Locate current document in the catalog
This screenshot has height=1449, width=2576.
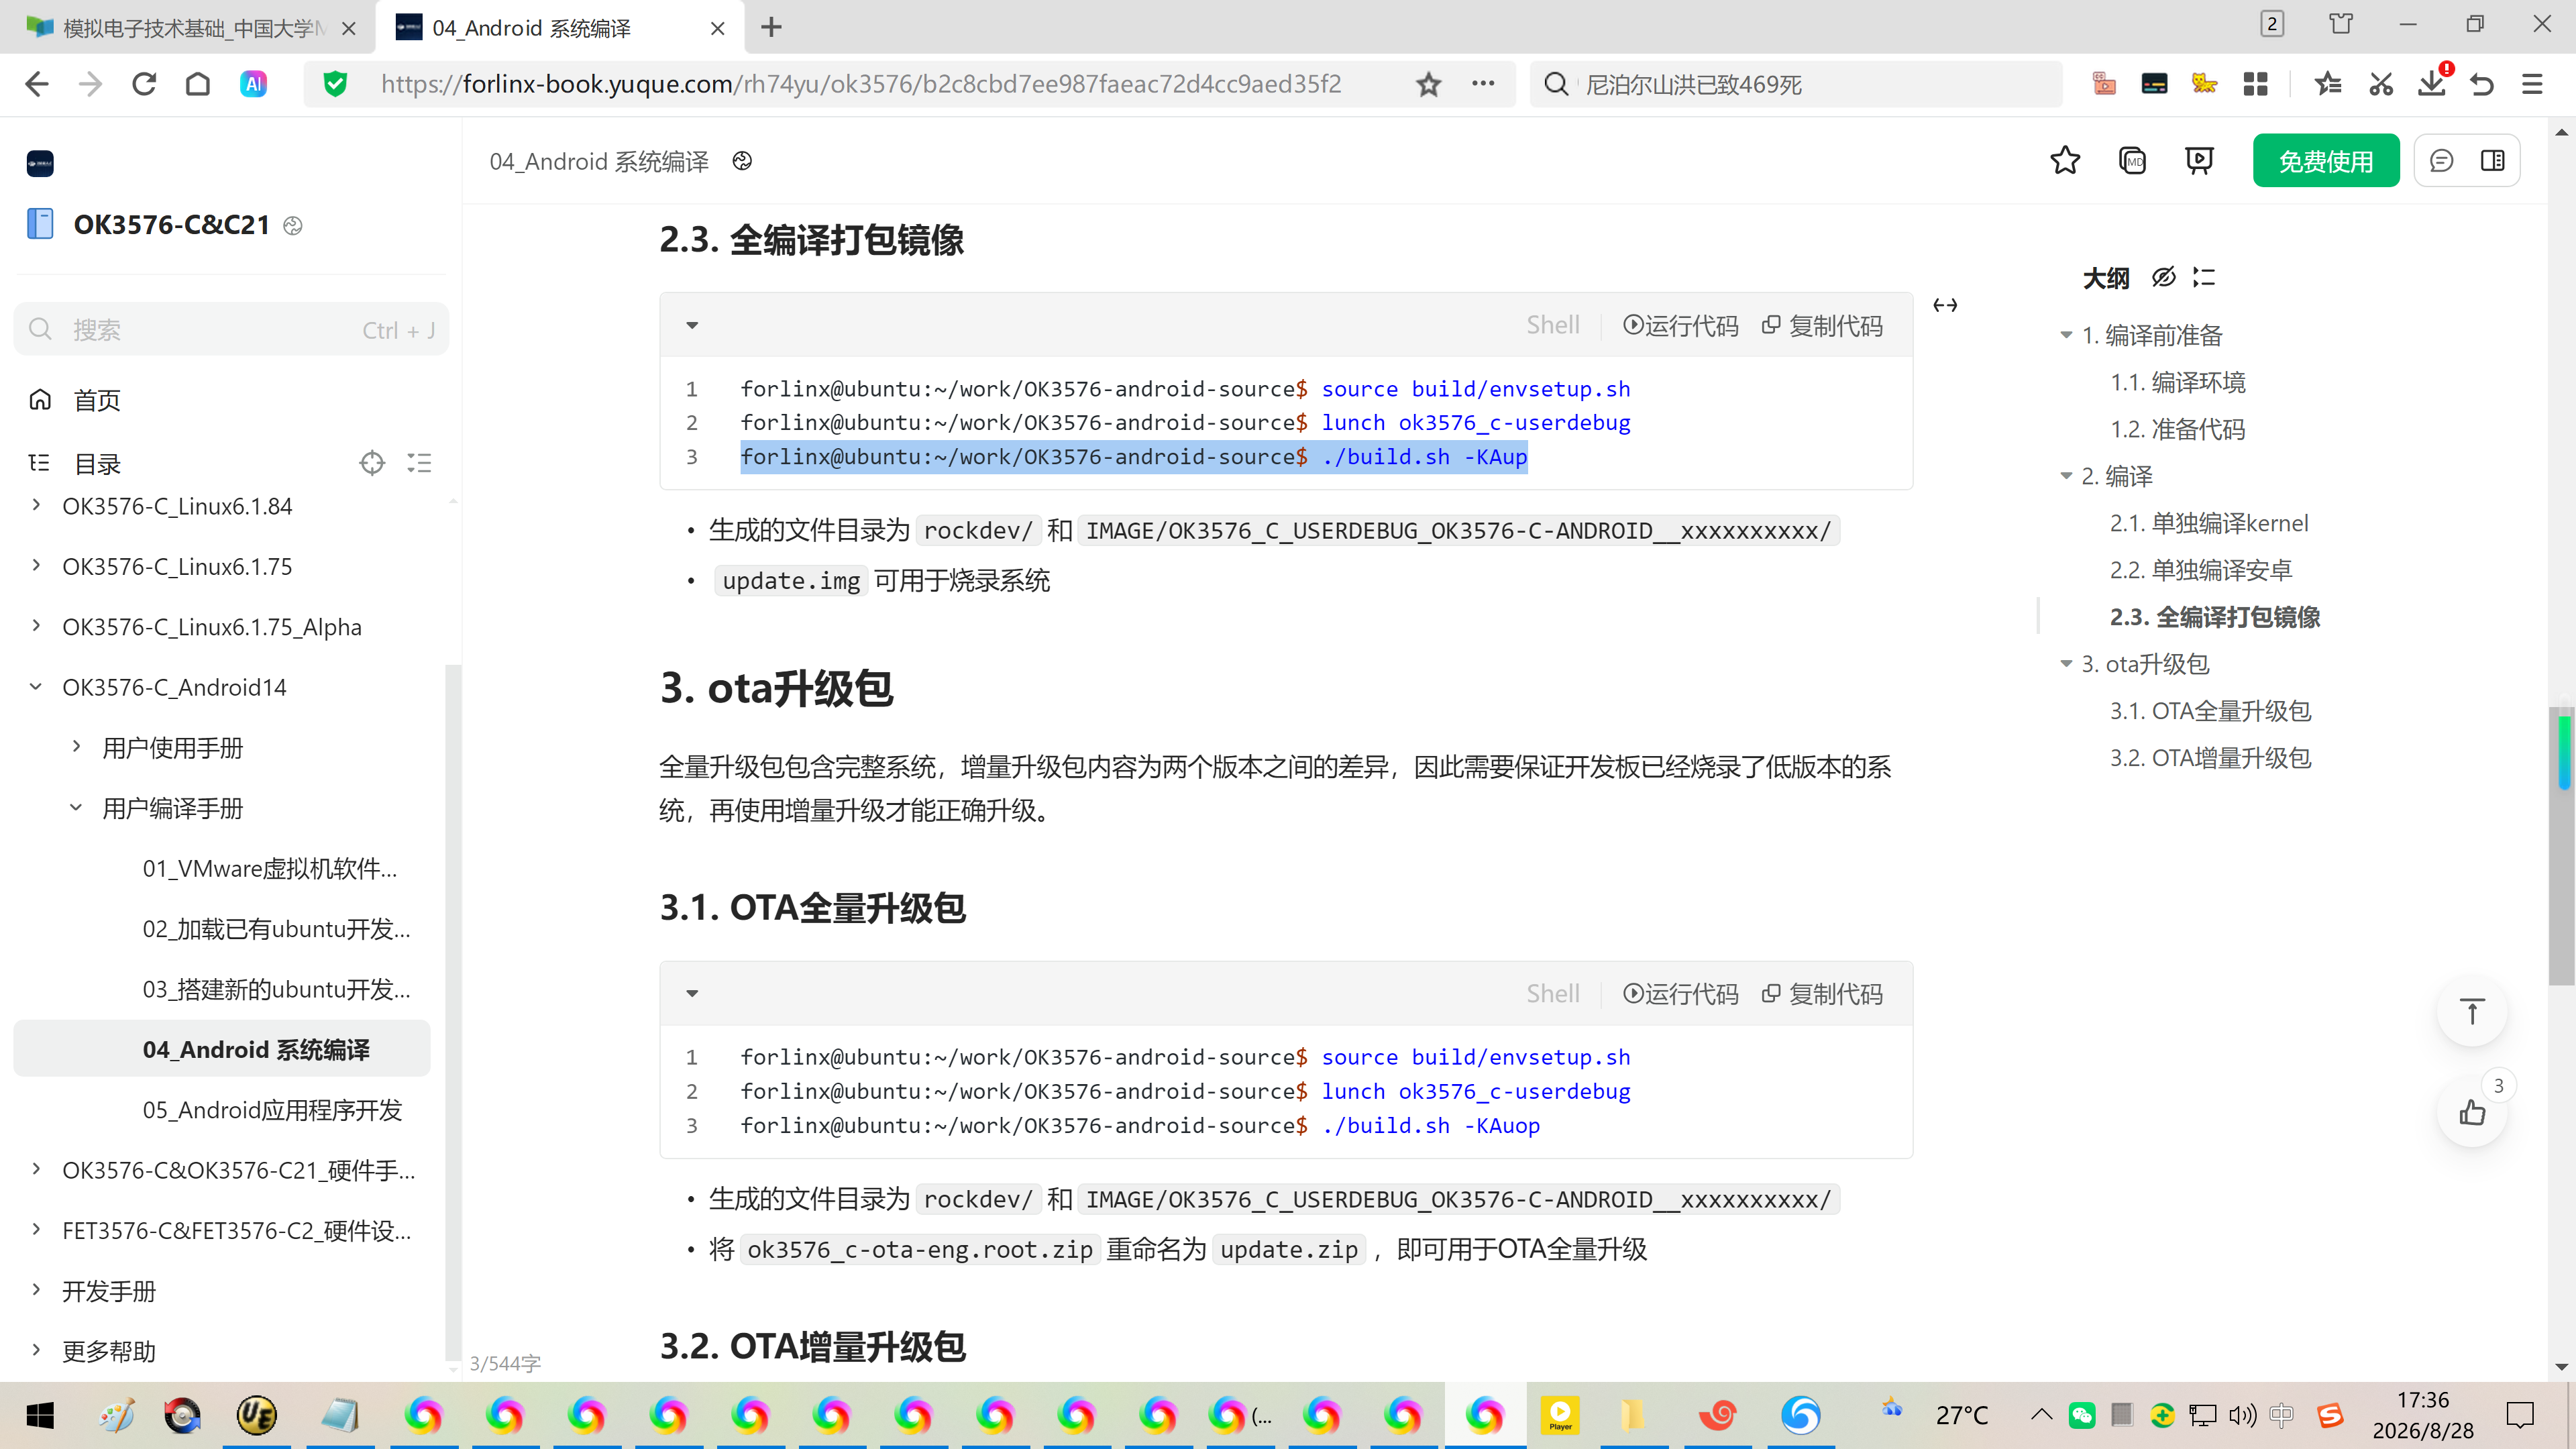[372, 463]
